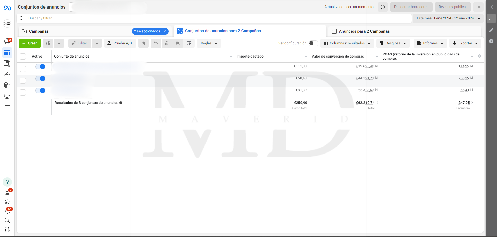
Task: Open the charts panel icon on right
Action: (x=491, y=19)
